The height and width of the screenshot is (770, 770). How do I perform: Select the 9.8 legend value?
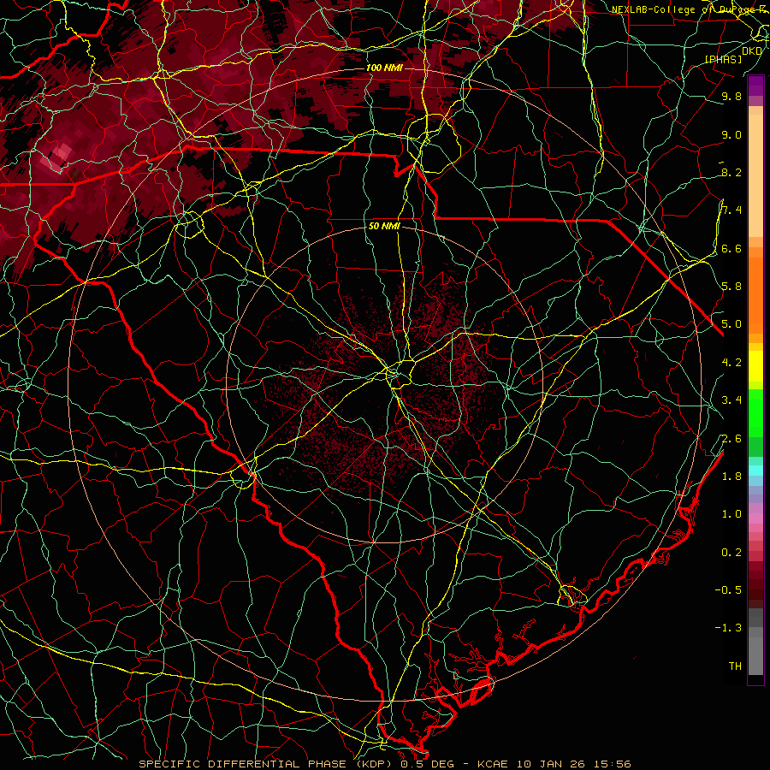click(x=731, y=97)
